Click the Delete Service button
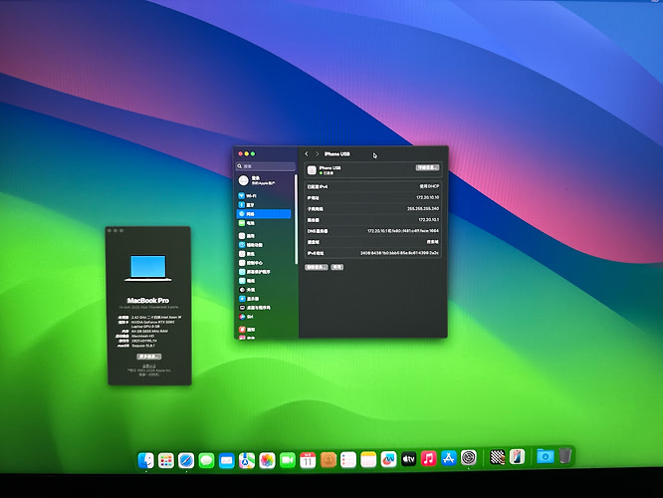Viewport: 663px width, 498px height. 317,267
